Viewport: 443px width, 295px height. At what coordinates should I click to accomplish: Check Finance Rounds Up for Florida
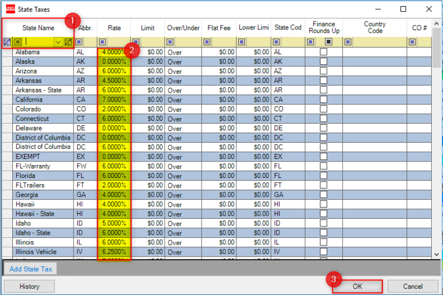pos(323,175)
